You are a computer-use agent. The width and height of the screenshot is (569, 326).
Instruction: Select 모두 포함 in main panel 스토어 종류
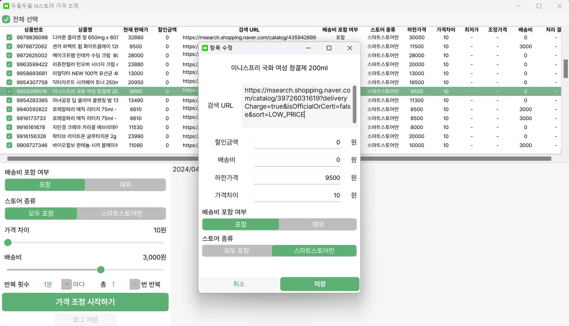[41, 213]
